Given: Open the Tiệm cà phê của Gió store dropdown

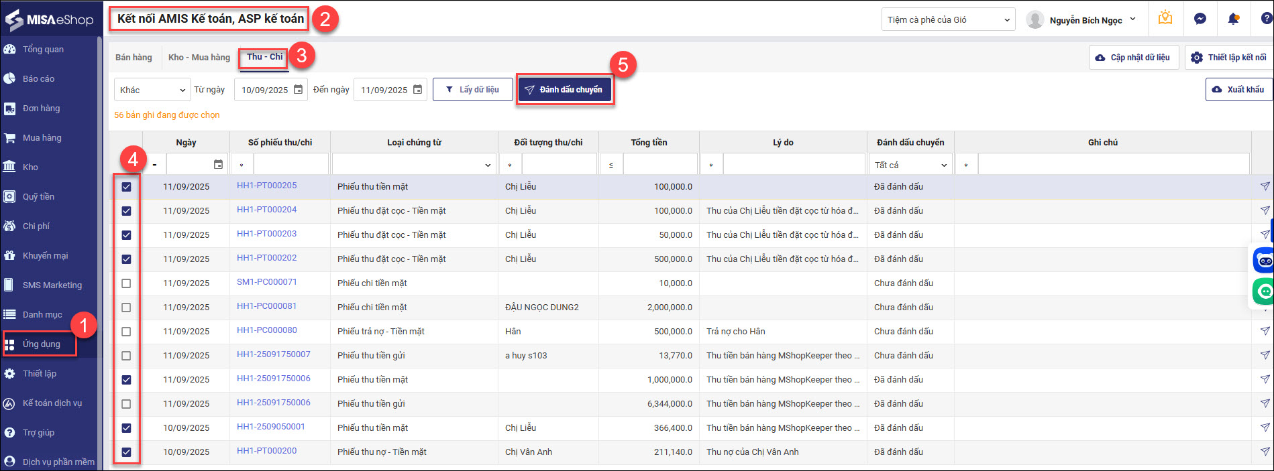Looking at the screenshot, I should coord(947,20).
